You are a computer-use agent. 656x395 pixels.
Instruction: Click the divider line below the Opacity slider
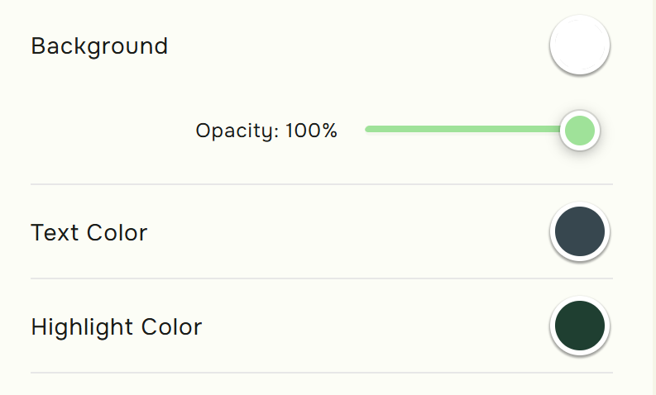click(321, 184)
